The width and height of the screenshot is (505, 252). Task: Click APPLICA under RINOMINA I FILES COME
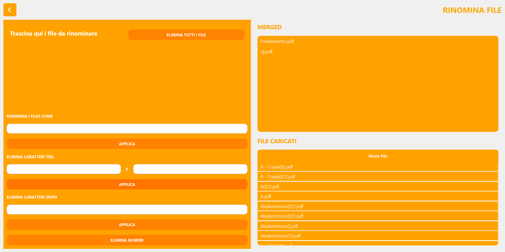[127, 144]
